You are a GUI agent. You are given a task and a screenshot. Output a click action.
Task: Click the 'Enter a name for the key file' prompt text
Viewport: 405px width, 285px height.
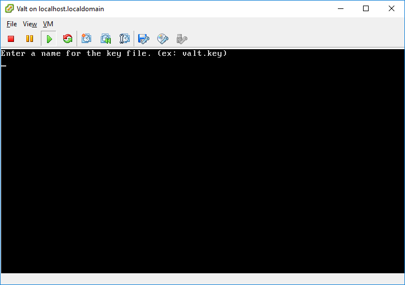tap(114, 54)
